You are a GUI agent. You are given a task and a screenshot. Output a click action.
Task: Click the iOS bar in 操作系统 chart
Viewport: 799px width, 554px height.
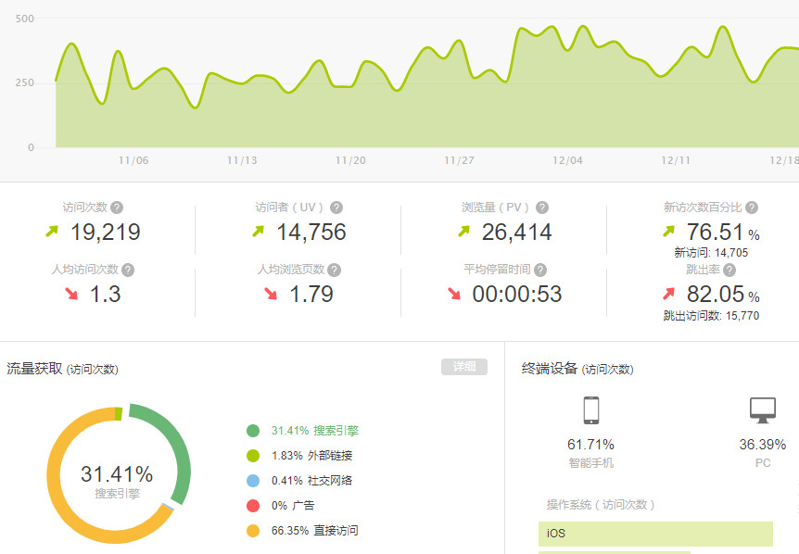click(x=655, y=534)
